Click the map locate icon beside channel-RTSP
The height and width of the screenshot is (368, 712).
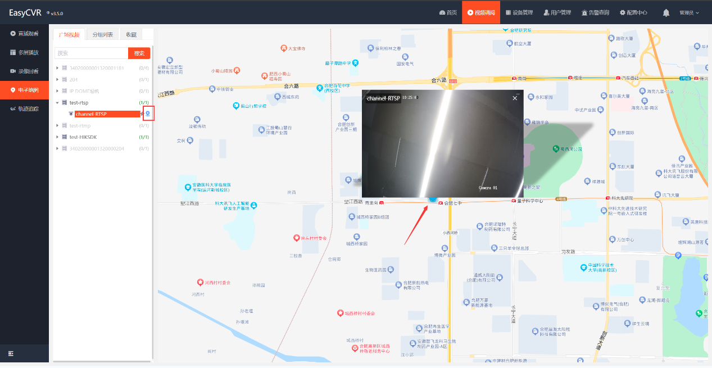tap(148, 114)
